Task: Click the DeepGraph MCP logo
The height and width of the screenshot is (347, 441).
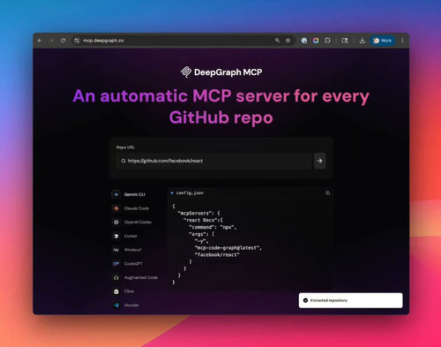Action: (x=221, y=72)
